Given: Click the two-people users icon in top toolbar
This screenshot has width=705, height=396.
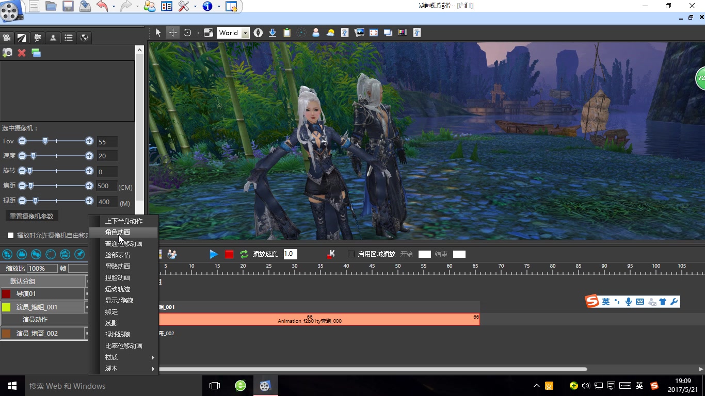Looking at the screenshot, I should coord(150,7).
